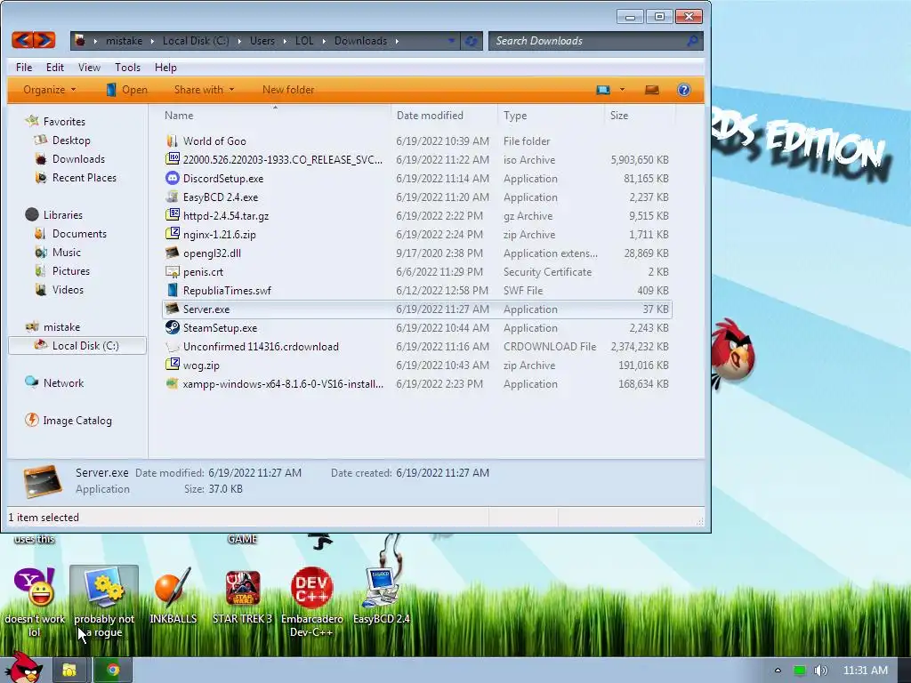Open the address bar history dropdown
The image size is (911, 683).
click(451, 41)
